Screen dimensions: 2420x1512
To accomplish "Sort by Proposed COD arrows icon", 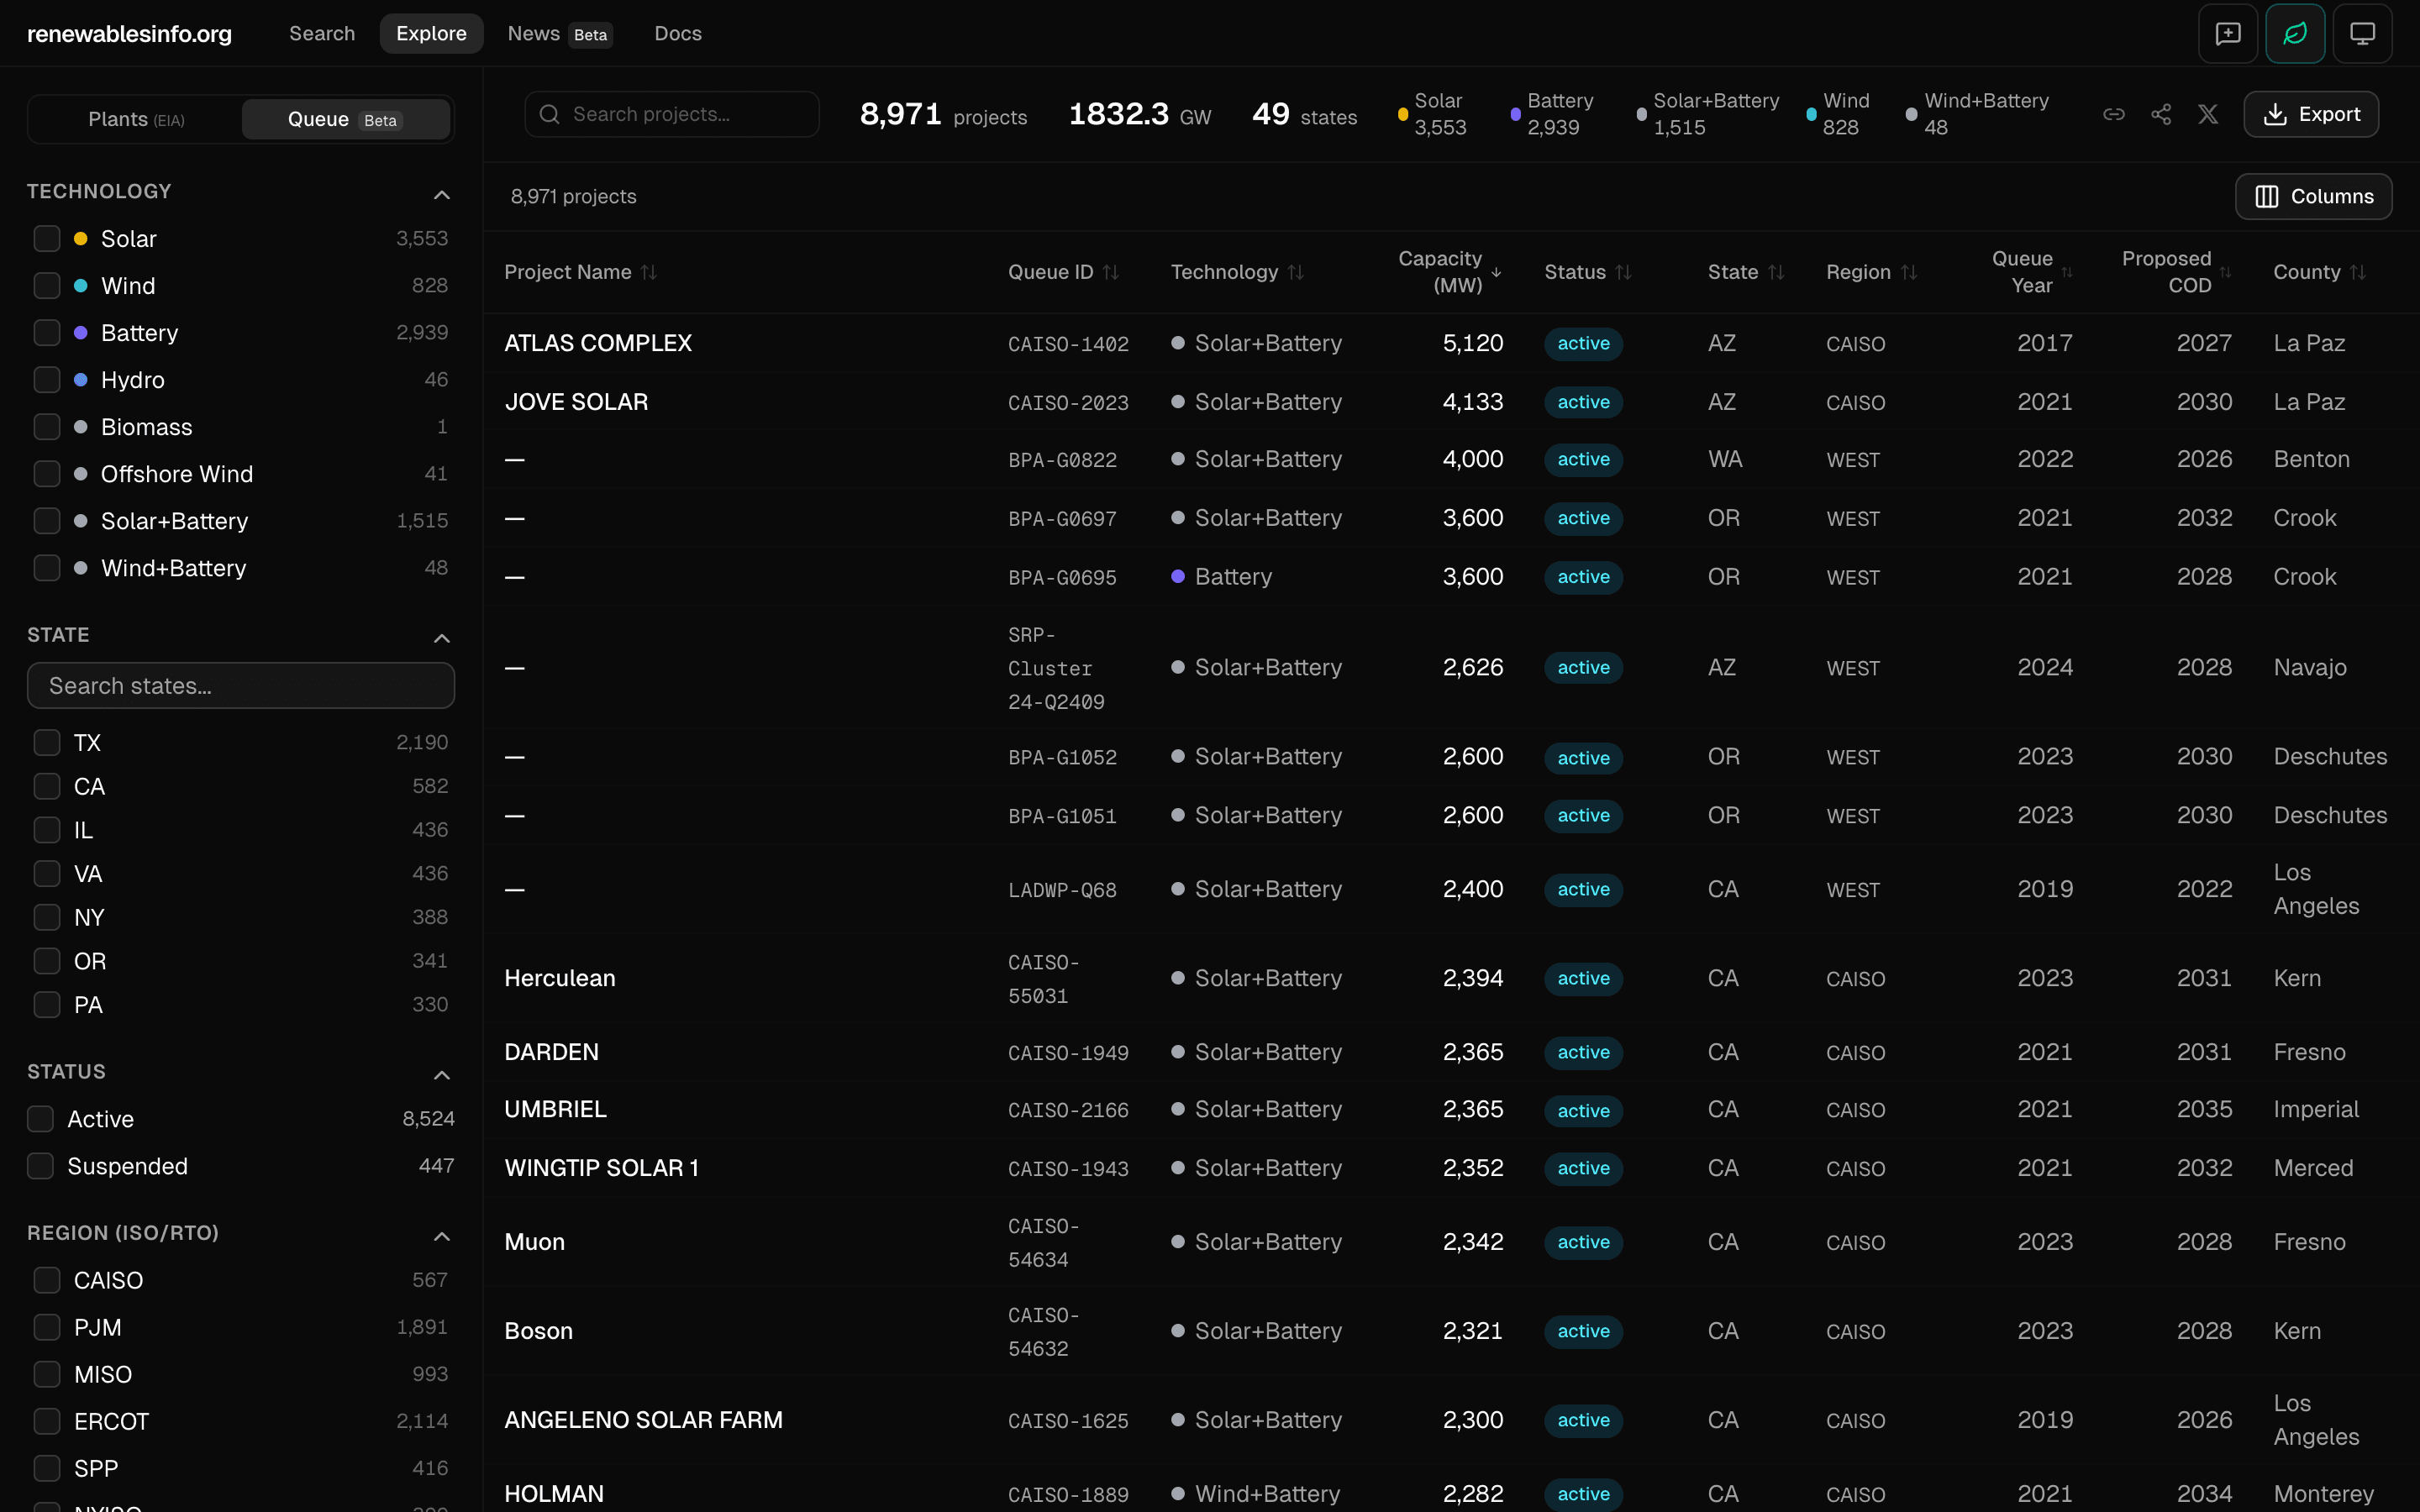I will point(2225,272).
